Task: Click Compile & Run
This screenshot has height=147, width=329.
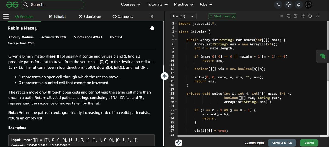Action: (282, 143)
